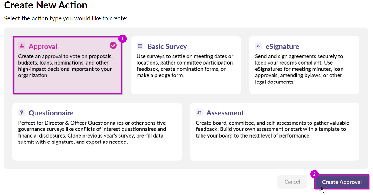Screen dimensions: 373x195
Task: Select the Approval action type title
Action: tap(43, 46)
